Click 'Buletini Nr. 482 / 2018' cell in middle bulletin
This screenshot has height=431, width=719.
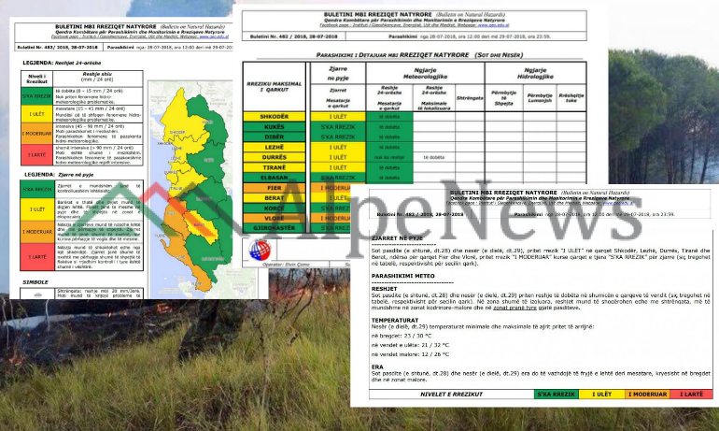point(293,36)
